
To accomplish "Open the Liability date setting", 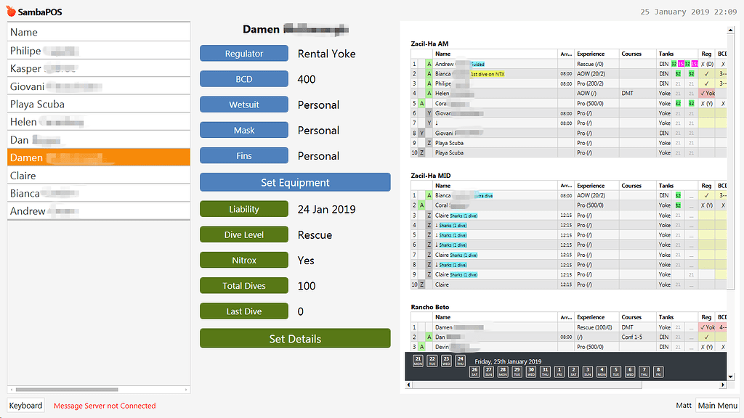I will pyautogui.click(x=243, y=209).
